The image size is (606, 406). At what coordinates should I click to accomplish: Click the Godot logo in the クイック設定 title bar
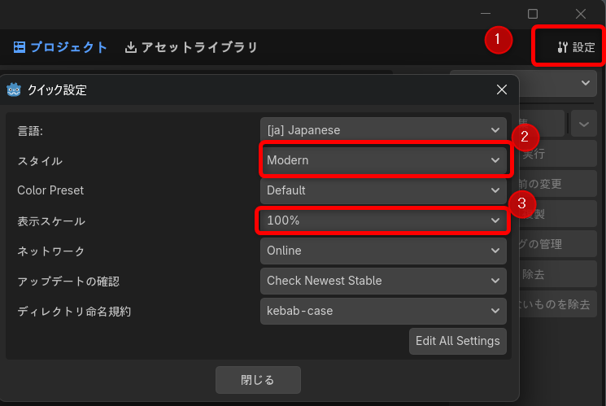[14, 90]
